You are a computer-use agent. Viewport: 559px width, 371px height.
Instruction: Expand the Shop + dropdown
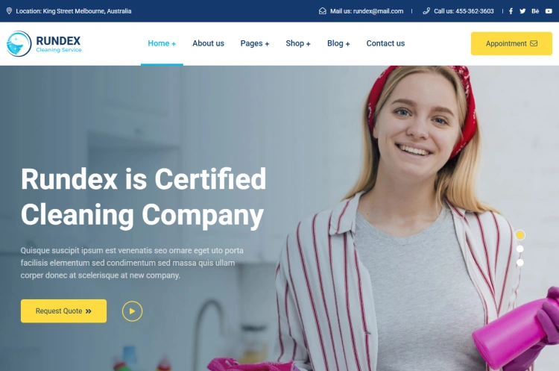298,43
